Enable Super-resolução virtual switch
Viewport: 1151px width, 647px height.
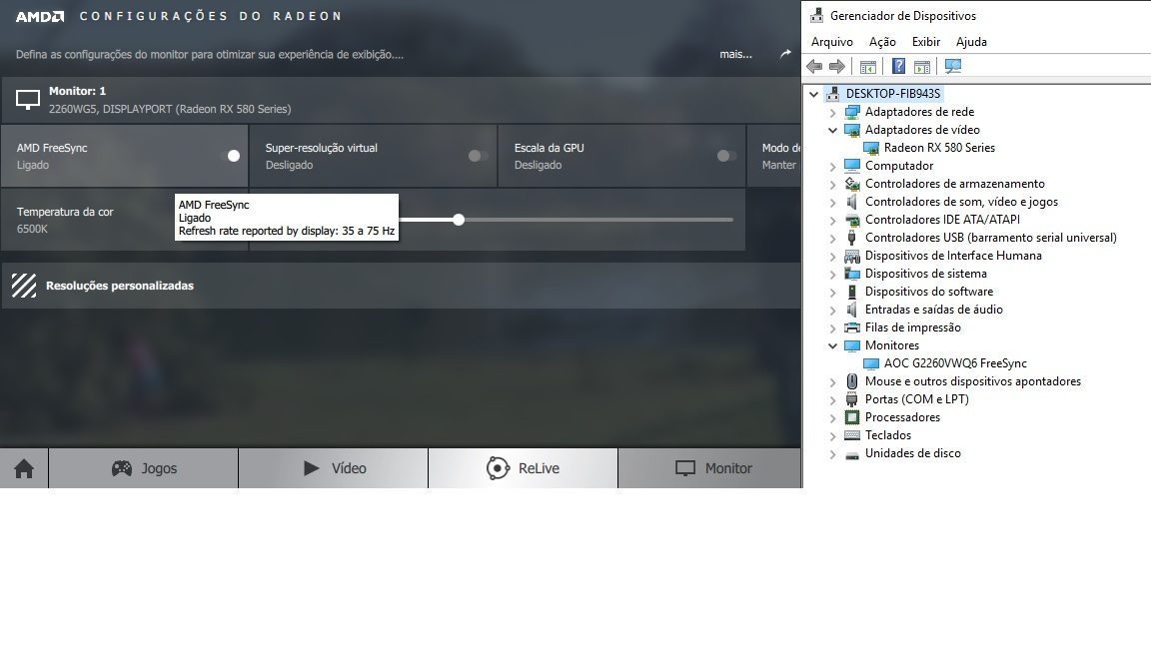(478, 156)
